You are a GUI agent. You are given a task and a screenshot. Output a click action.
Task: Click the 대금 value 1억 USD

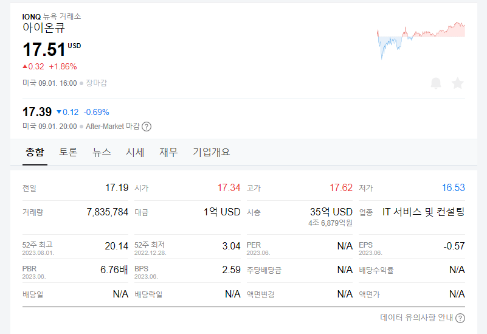point(222,212)
